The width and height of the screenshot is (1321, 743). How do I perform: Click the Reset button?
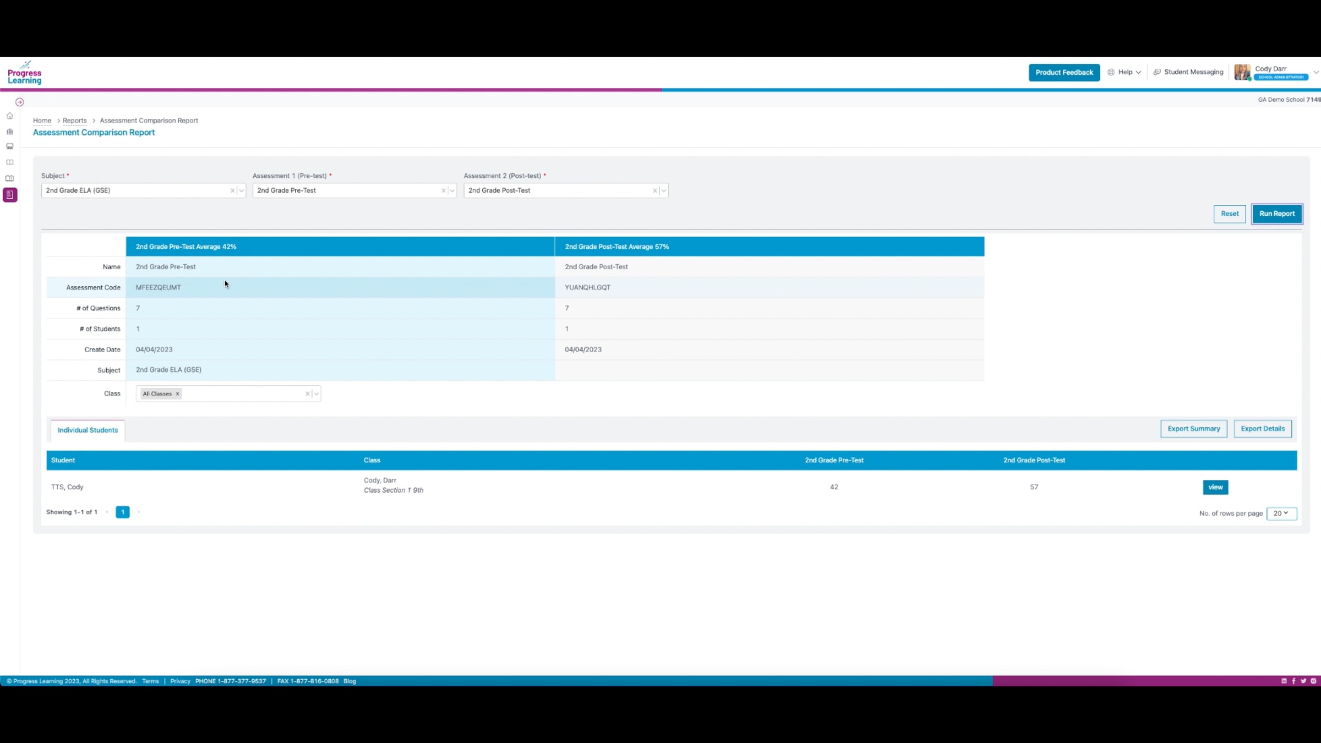[1230, 214]
